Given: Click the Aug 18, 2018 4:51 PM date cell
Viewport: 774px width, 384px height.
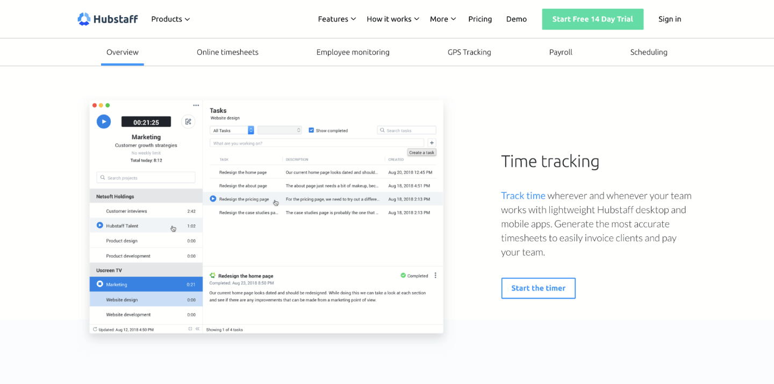Looking at the screenshot, I should tap(409, 186).
